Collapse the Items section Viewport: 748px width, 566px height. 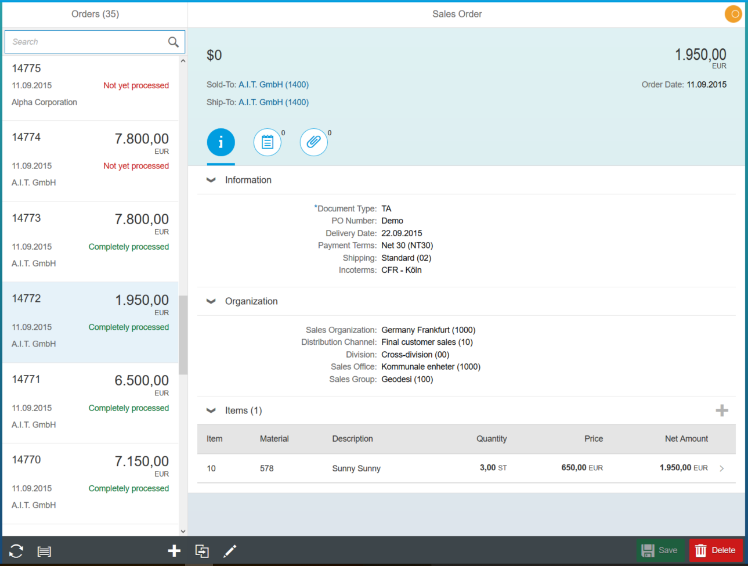click(211, 410)
